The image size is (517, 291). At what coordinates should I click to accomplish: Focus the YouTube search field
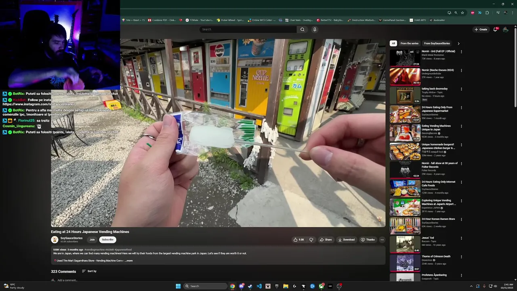[x=248, y=29]
